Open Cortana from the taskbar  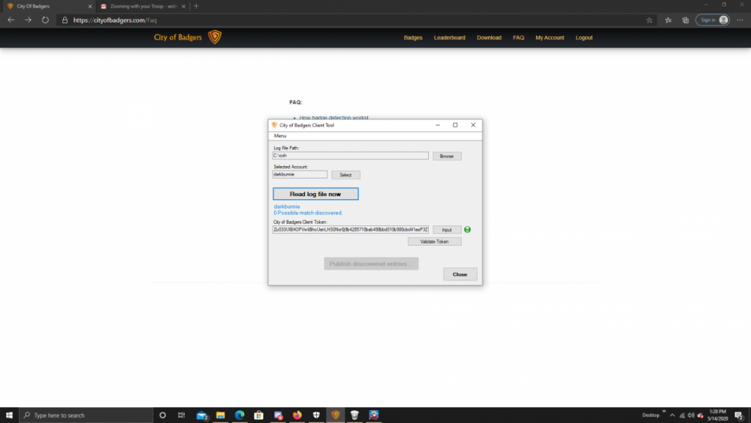pyautogui.click(x=162, y=415)
